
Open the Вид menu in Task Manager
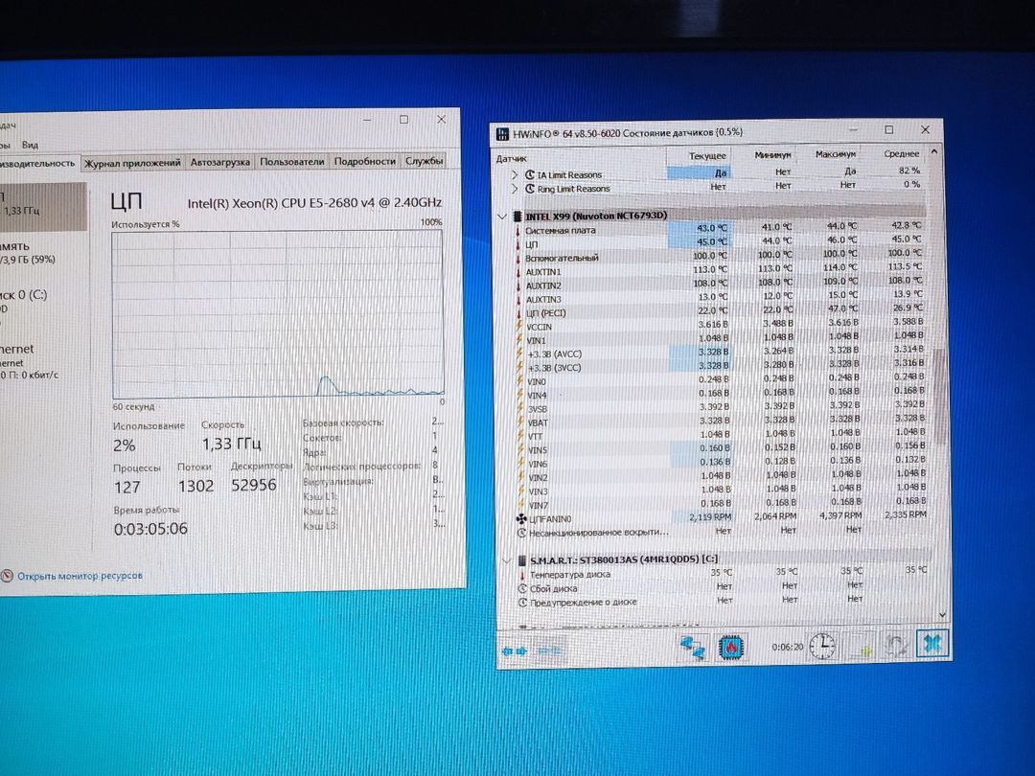[x=30, y=145]
